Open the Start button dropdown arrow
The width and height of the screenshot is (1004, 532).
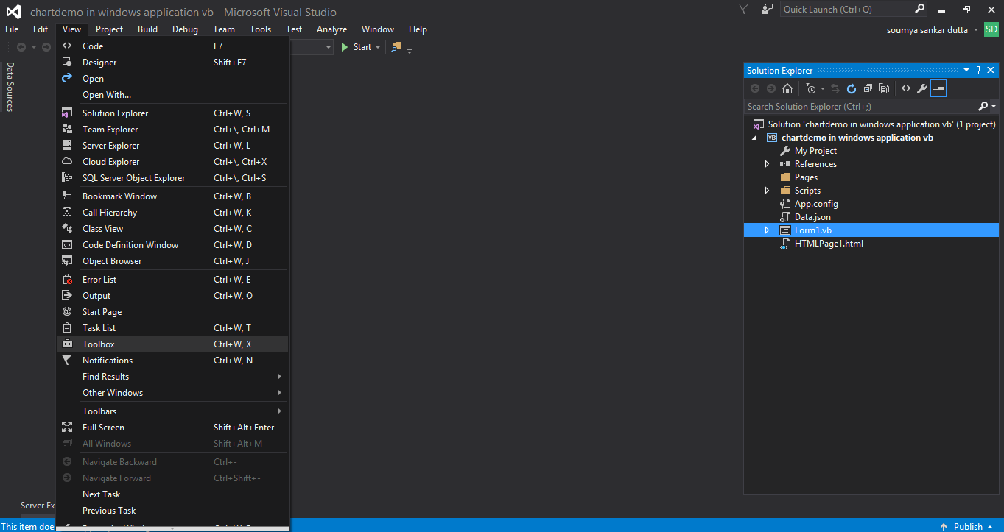tap(379, 47)
